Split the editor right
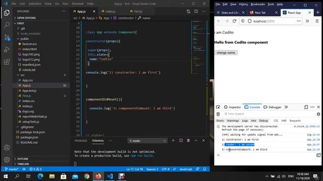The width and height of the screenshot is (323, 181). click(x=196, y=11)
